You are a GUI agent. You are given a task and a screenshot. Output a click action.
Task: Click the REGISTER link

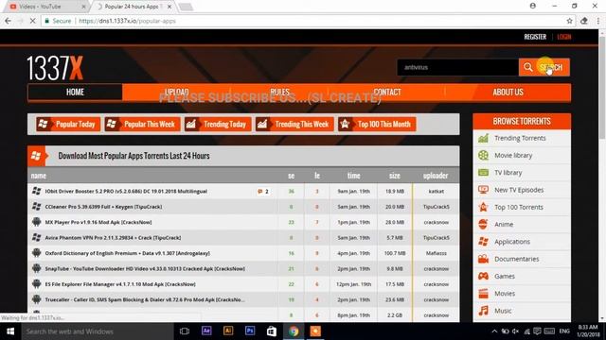535,37
